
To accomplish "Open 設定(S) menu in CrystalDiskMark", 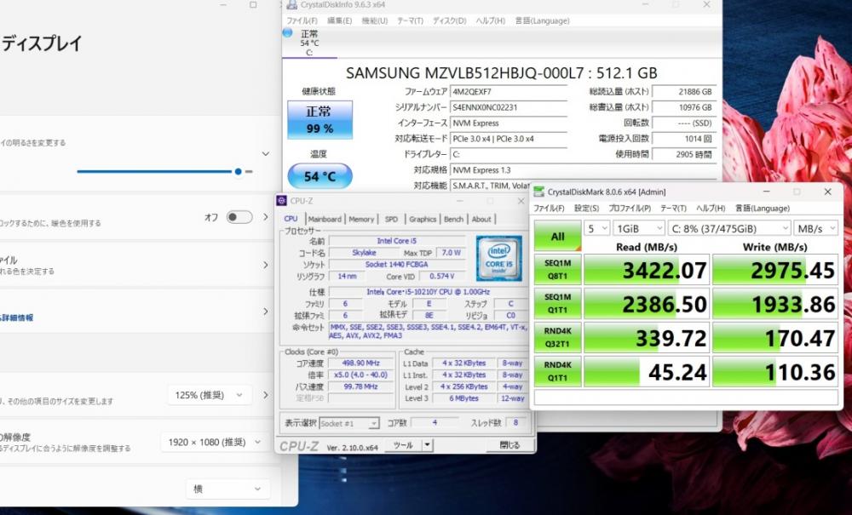I will point(587,209).
